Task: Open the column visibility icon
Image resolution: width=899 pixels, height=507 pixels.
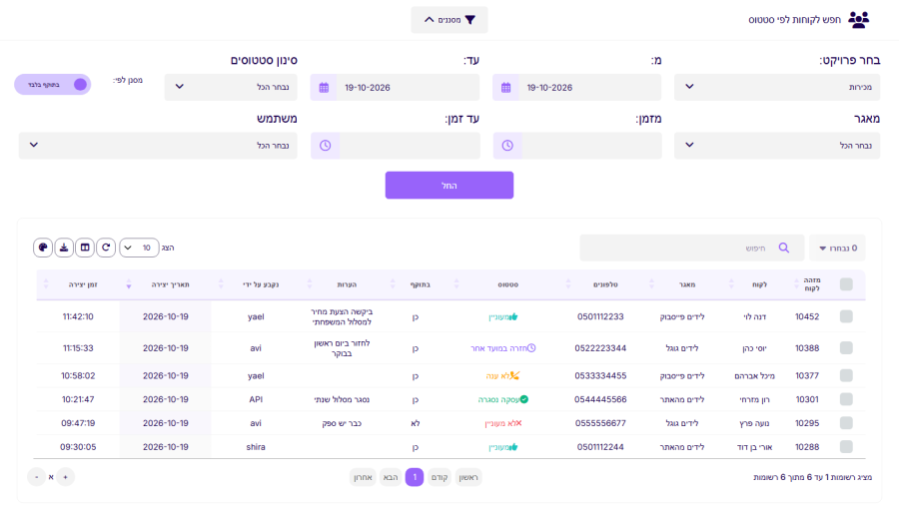Action: click(85, 248)
